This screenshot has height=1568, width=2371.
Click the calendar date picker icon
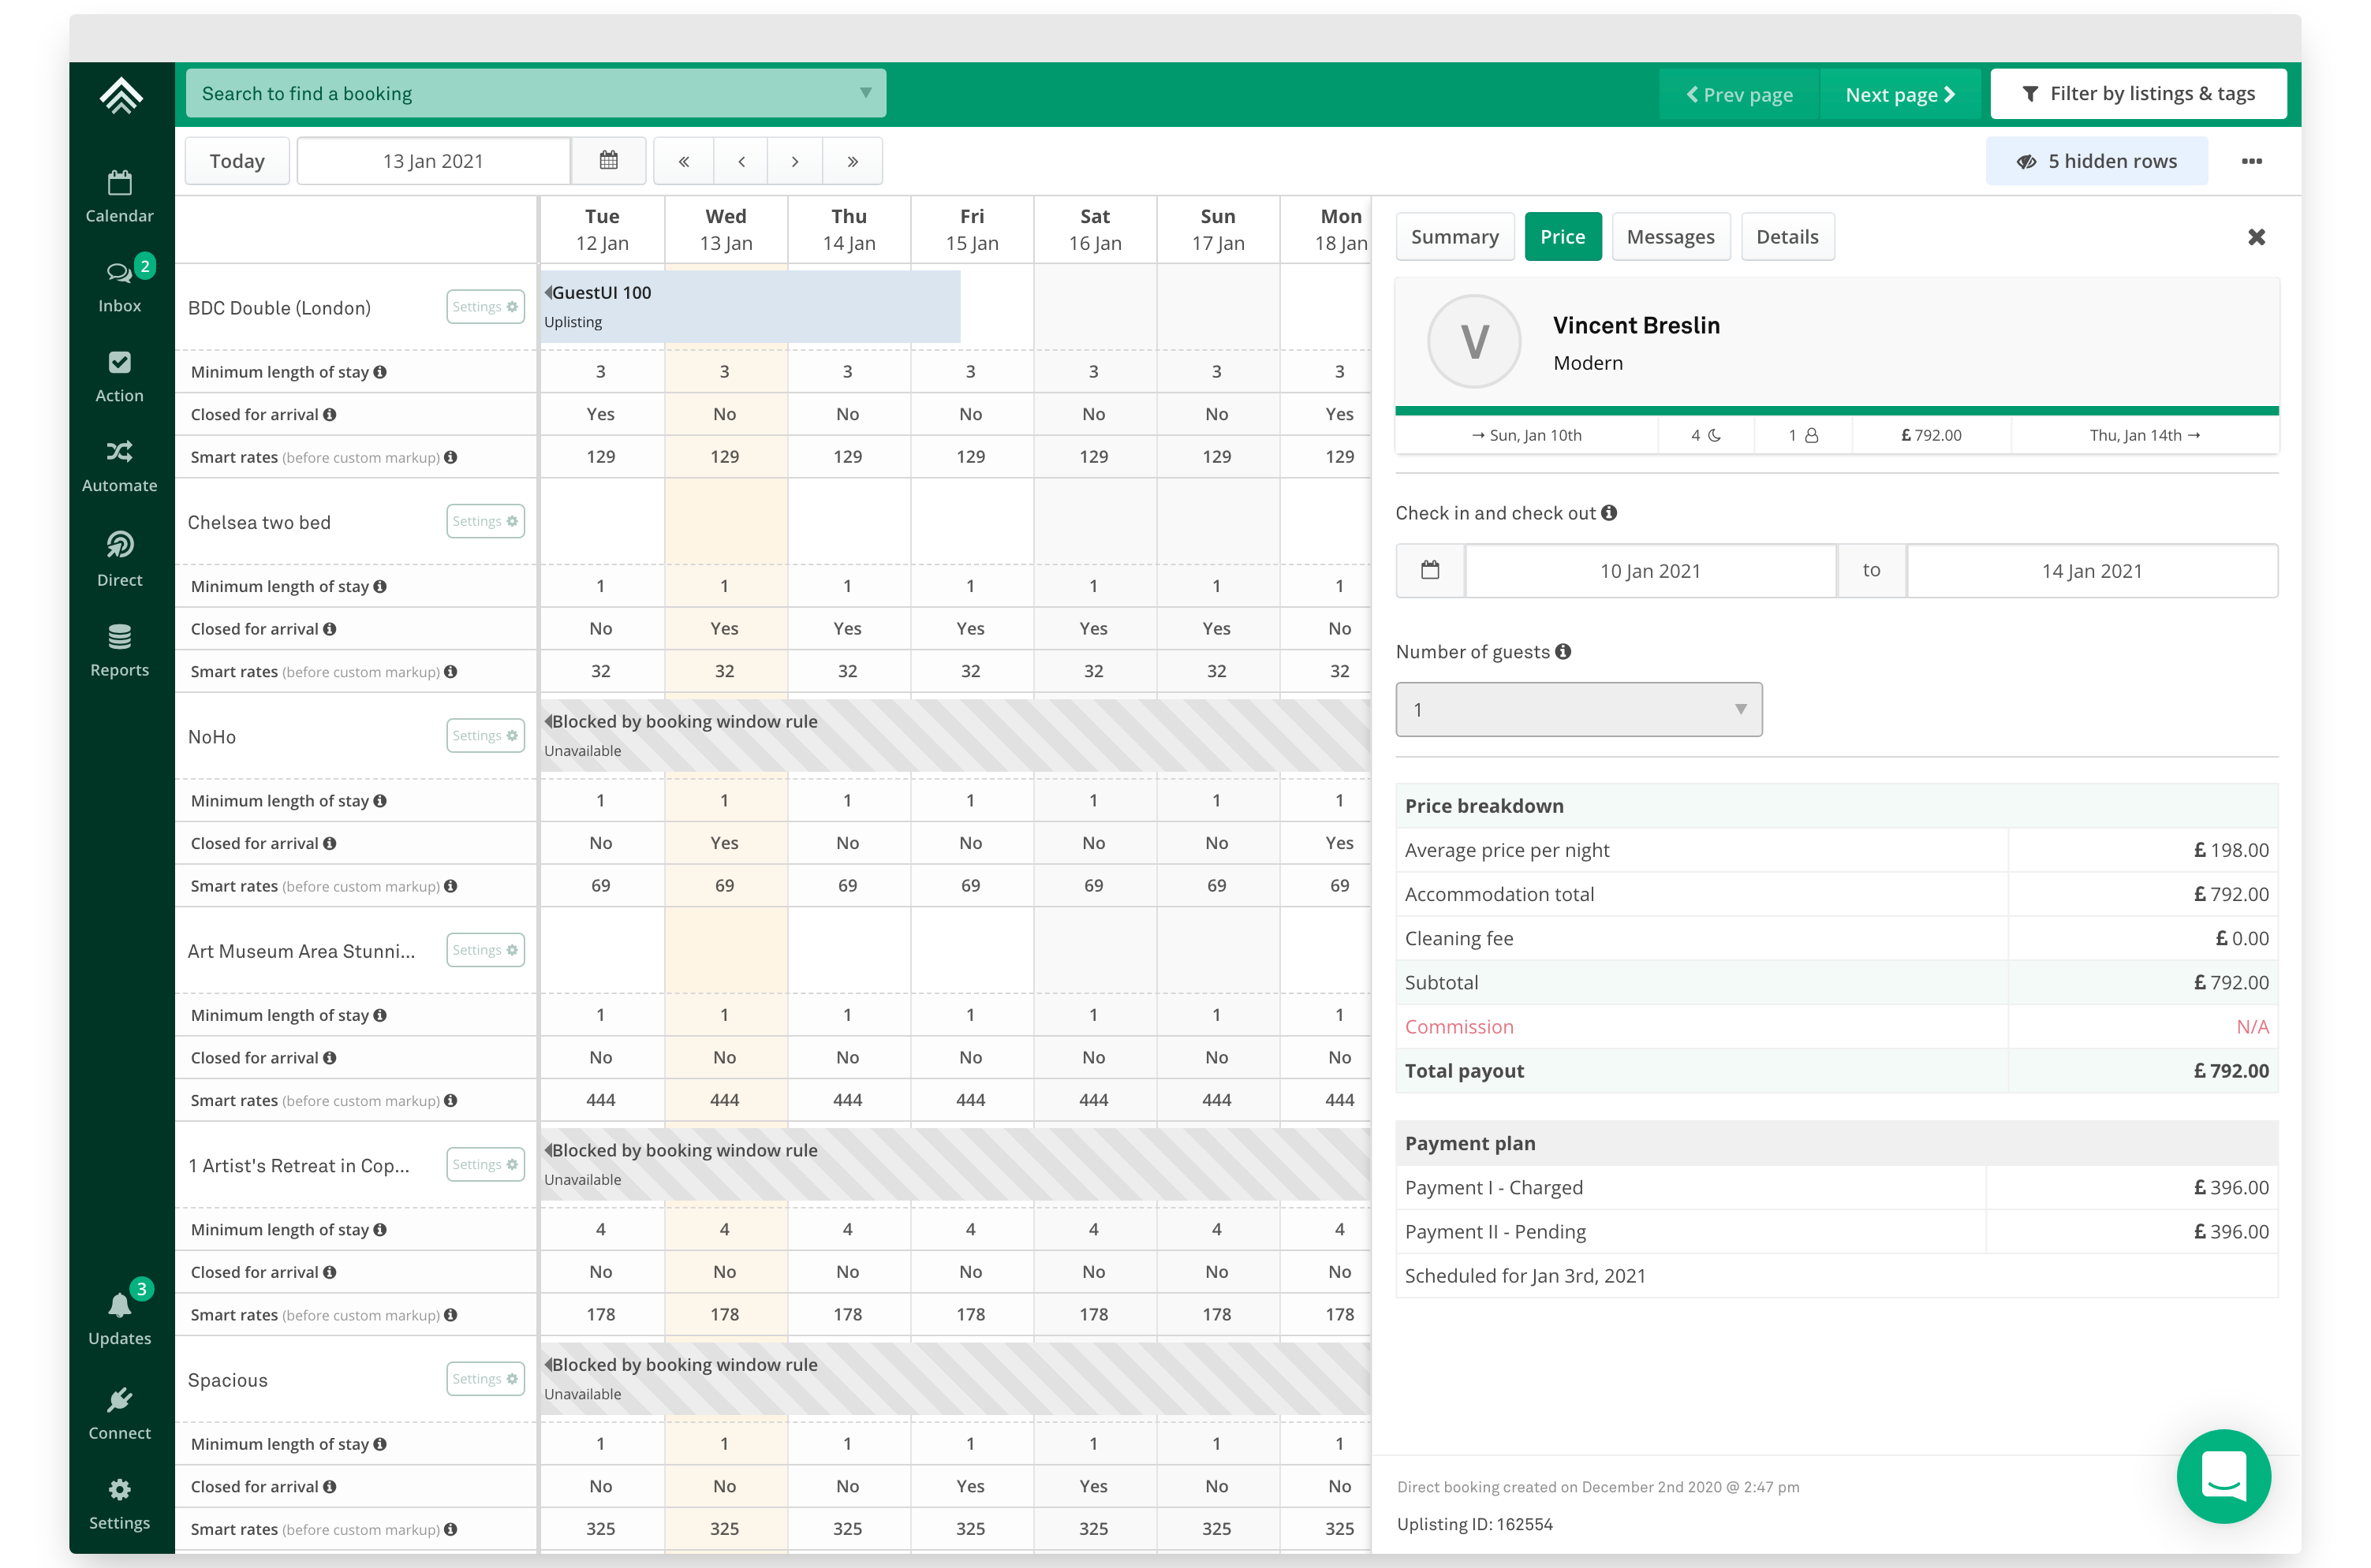608,161
